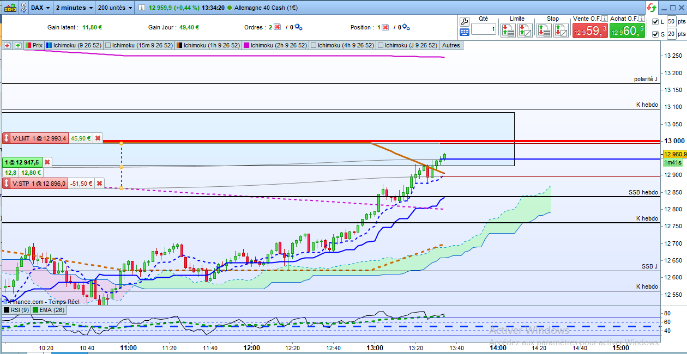
Task: Cancel the V:STP order with X
Action: click(99, 184)
